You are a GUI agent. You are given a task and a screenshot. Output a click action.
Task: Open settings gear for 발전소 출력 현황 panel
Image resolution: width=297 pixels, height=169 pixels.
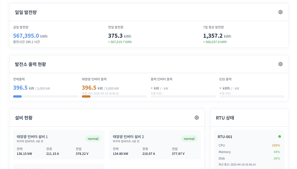click(x=280, y=64)
